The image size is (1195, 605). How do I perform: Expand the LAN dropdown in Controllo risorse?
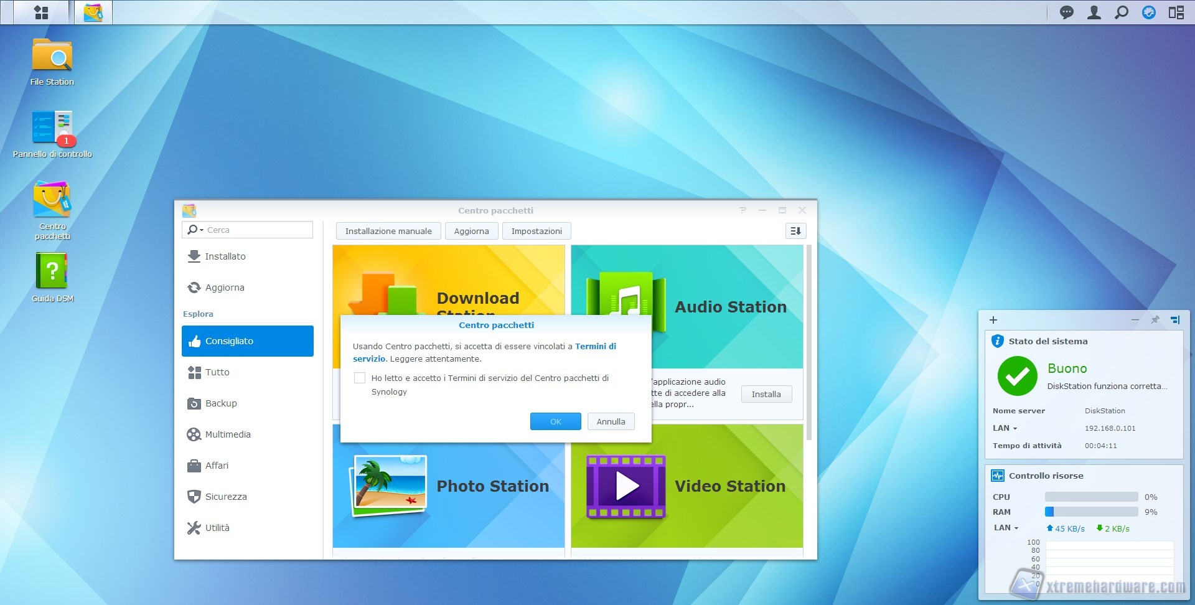[x=1006, y=528]
